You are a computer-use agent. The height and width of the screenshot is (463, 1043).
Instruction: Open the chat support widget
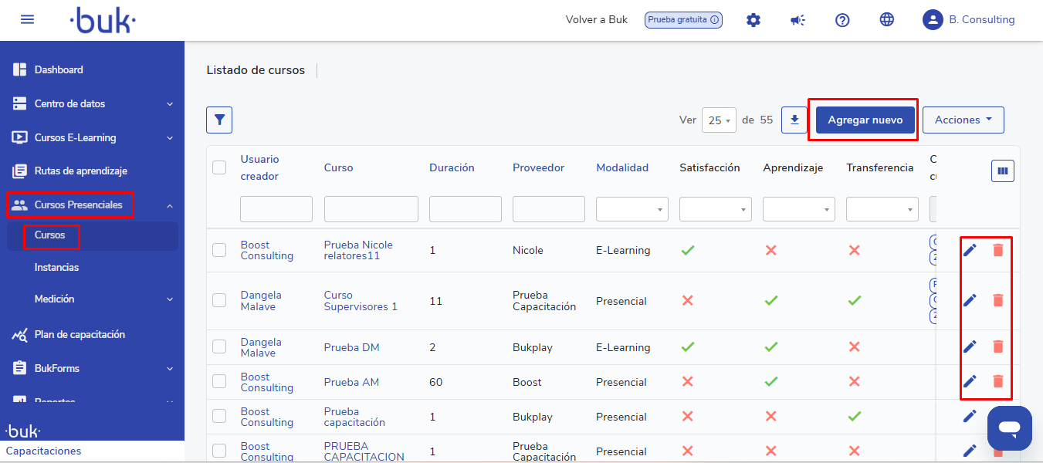click(1009, 428)
